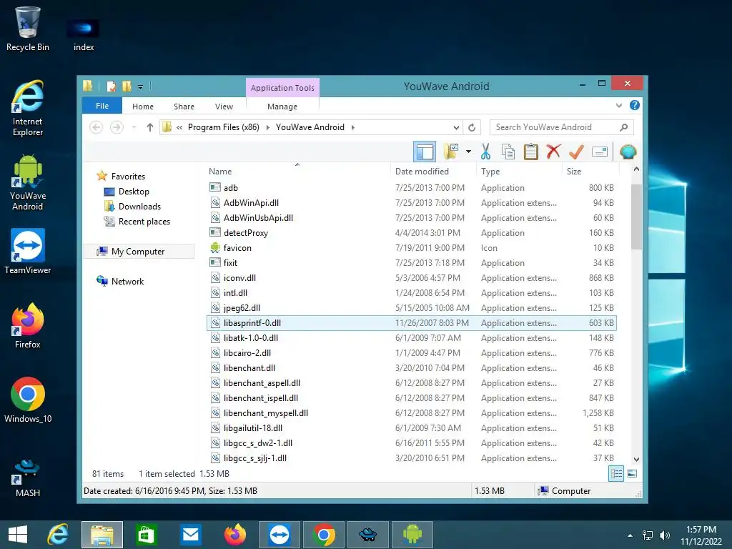Click the Forward navigation arrow
732x549 pixels.
coord(117,127)
